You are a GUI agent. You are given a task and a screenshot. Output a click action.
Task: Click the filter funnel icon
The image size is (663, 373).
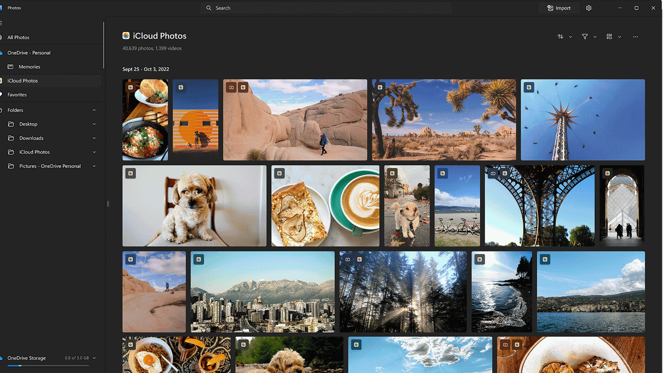[x=585, y=37]
